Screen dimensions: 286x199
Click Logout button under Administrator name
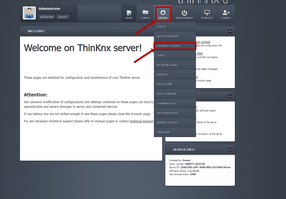63,17
